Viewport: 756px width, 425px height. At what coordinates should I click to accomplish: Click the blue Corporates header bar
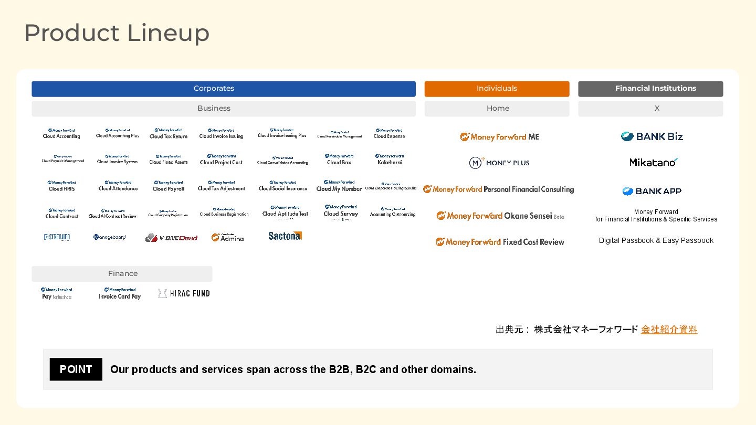coord(224,89)
